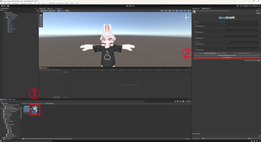Select the Hand view tool in Scene
This screenshot has height=142, width=261.
click(x=41, y=15)
